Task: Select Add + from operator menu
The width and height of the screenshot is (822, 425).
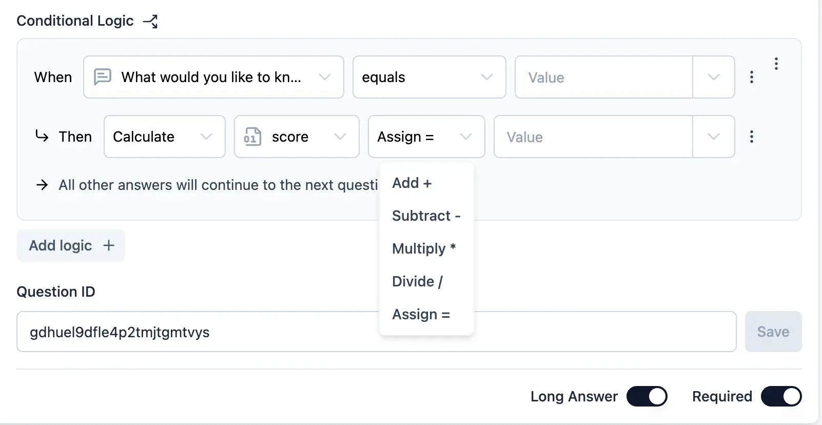Action: coord(412,183)
